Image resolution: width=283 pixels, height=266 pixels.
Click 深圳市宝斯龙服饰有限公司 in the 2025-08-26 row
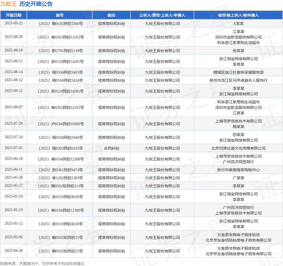(239, 37)
